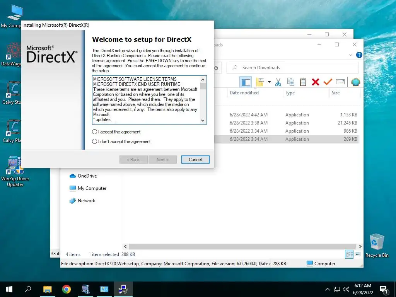Click the grayed-out Back button in setup
The width and height of the screenshot is (396, 297).
tap(133, 160)
